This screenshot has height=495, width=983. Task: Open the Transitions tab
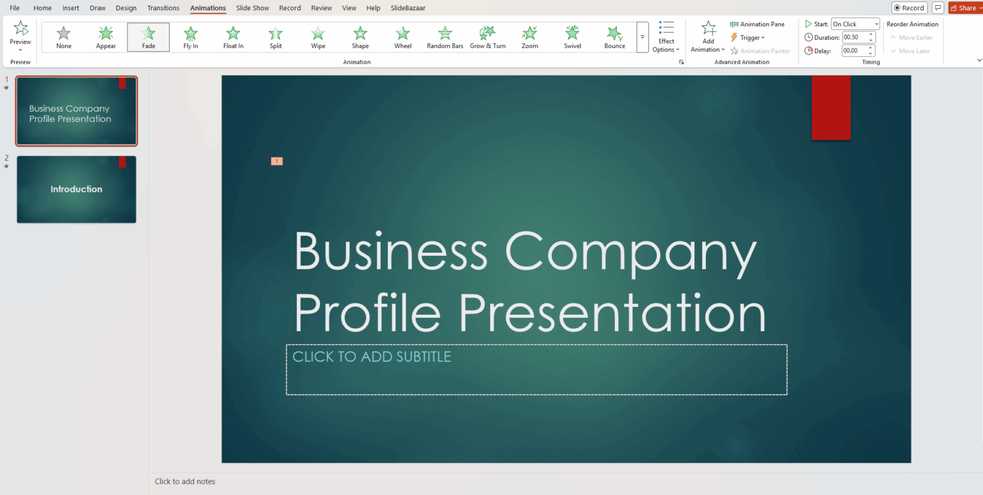[x=163, y=8]
